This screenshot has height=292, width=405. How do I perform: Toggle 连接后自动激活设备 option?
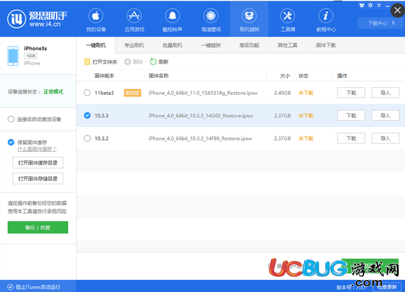[x=11, y=119]
